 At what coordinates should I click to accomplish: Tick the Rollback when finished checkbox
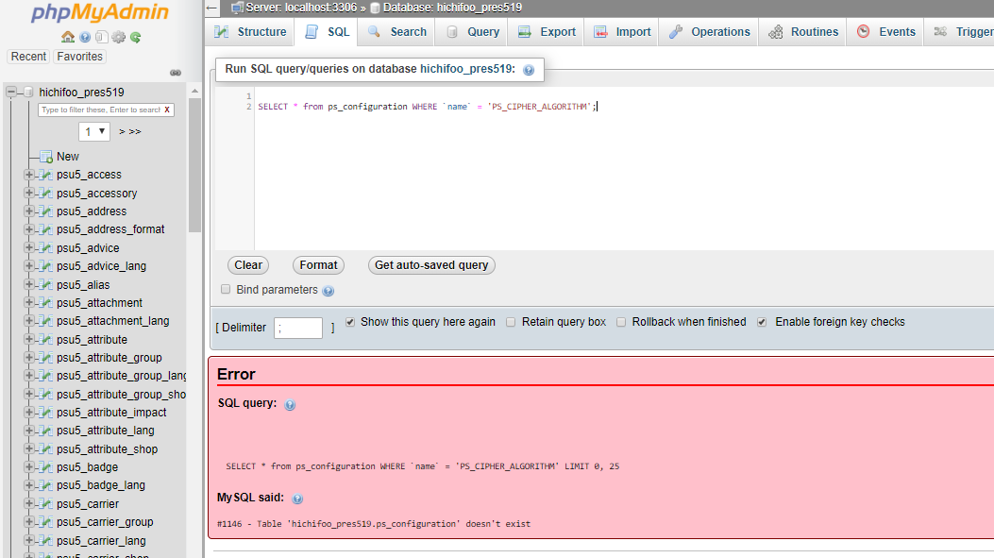[621, 322]
